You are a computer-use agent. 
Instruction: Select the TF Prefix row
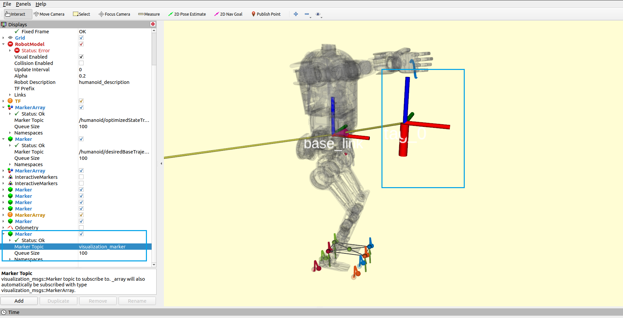(x=76, y=88)
